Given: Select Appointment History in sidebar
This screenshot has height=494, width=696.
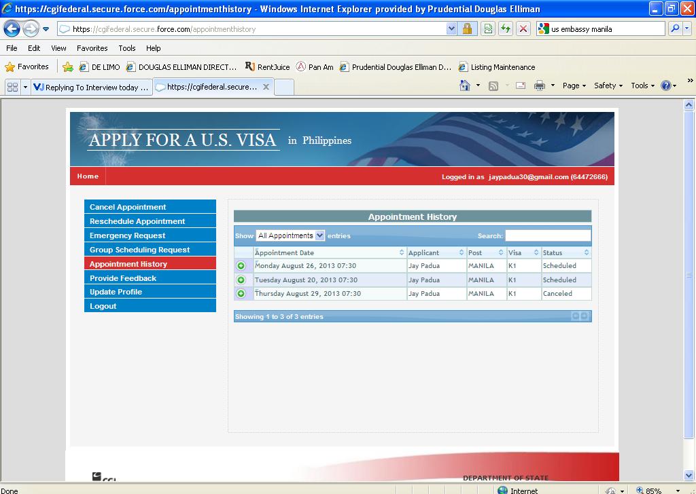Looking at the screenshot, I should 150,263.
